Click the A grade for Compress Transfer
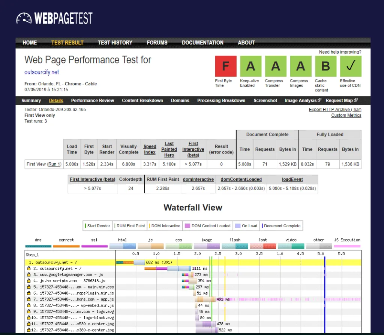The width and height of the screenshot is (384, 335). coord(276,66)
